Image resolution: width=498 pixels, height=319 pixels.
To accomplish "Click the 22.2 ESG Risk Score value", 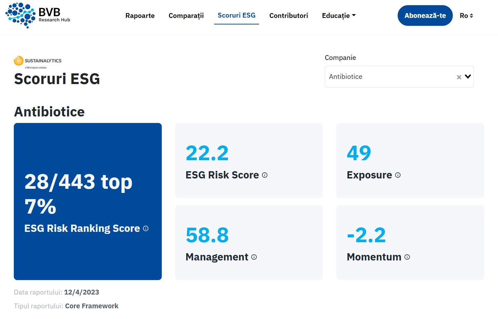I will click(x=207, y=153).
